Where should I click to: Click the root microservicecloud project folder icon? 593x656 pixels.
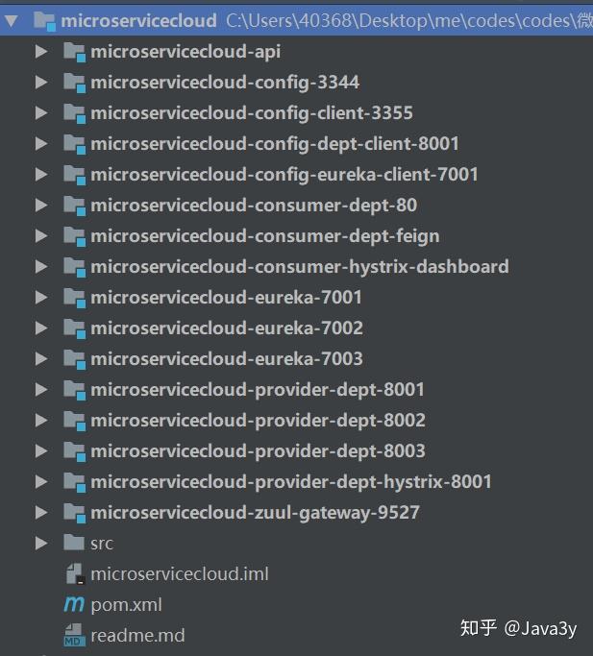point(45,21)
